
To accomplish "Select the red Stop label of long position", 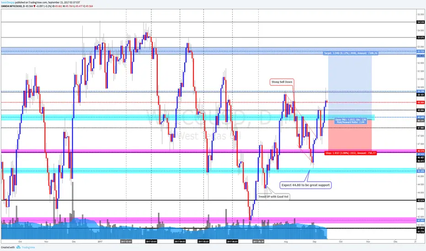I will click(x=351, y=153).
